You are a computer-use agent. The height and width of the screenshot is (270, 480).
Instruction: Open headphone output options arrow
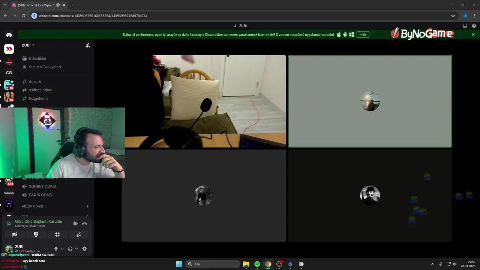pos(76,249)
